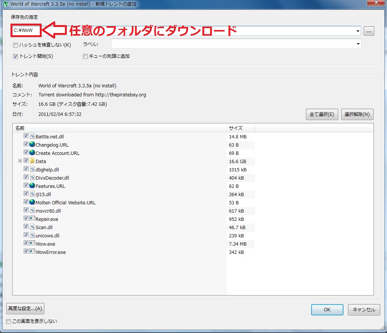387x333 pixels.
Task: Click the 全て選択(E) button
Action: tap(322, 114)
